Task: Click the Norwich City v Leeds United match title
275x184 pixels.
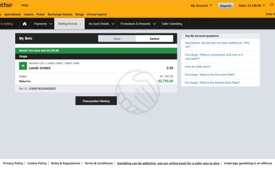Action: point(54,63)
